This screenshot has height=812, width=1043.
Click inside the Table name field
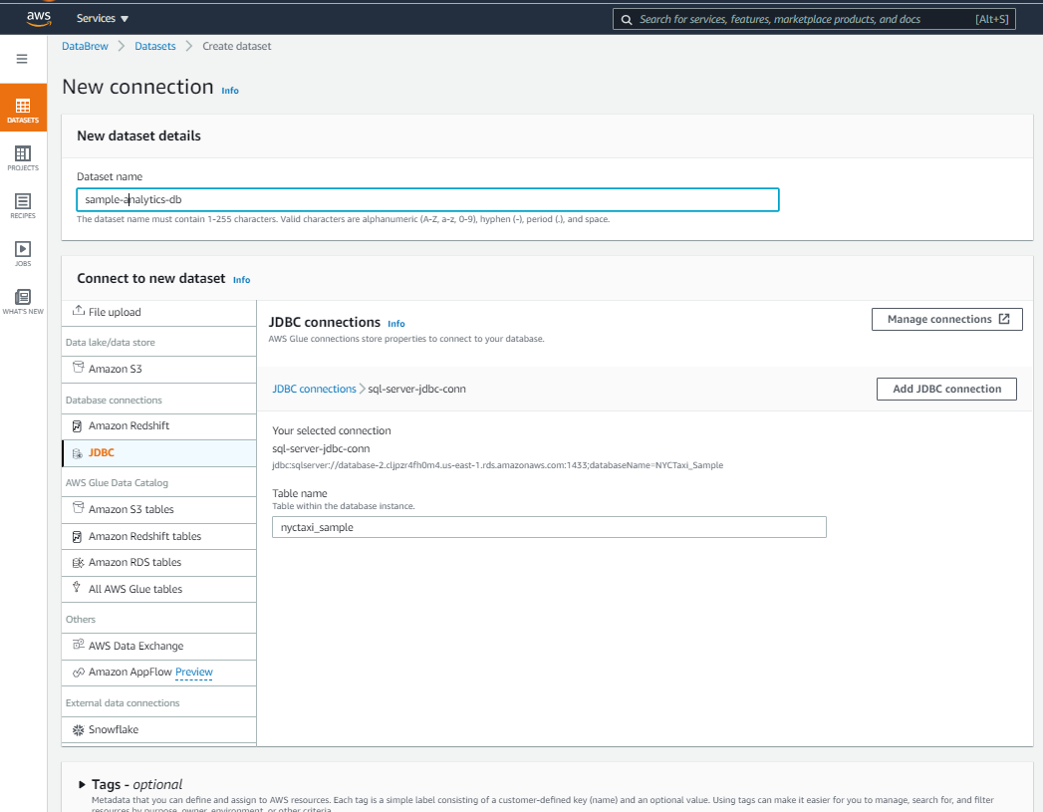[x=548, y=527]
